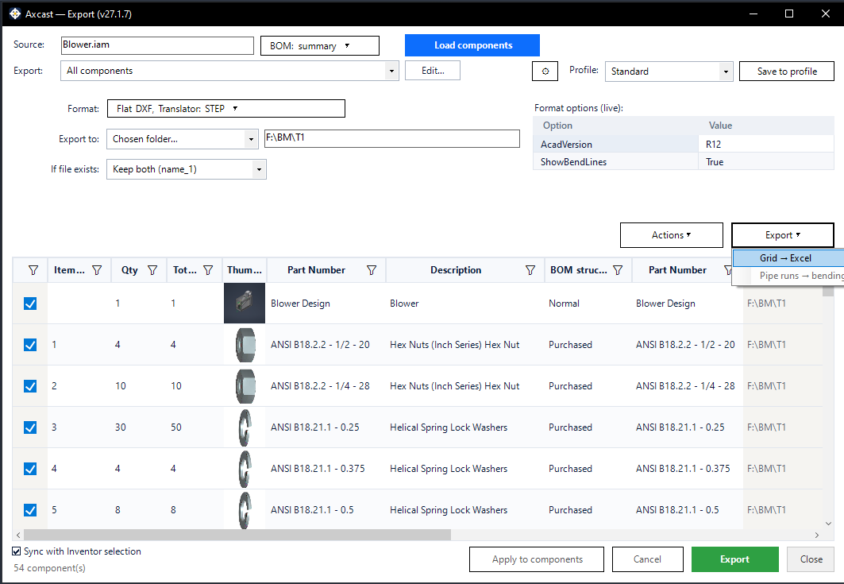Open the BOM: summary dropdown
Image resolution: width=844 pixels, height=584 pixels.
tap(320, 46)
